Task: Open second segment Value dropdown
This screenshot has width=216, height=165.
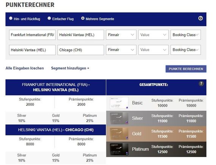Action: point(153,50)
